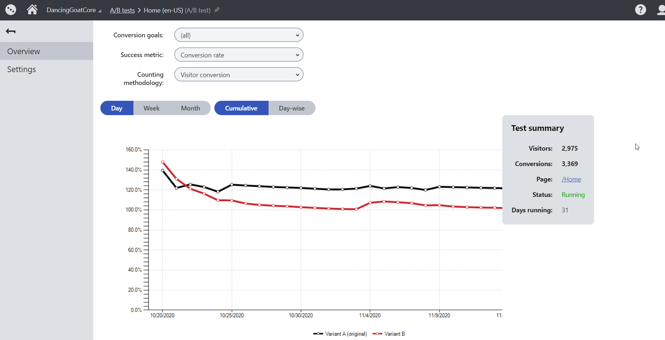The width and height of the screenshot is (665, 340).
Task: Toggle Variant A legend marker
Action: coord(318,334)
